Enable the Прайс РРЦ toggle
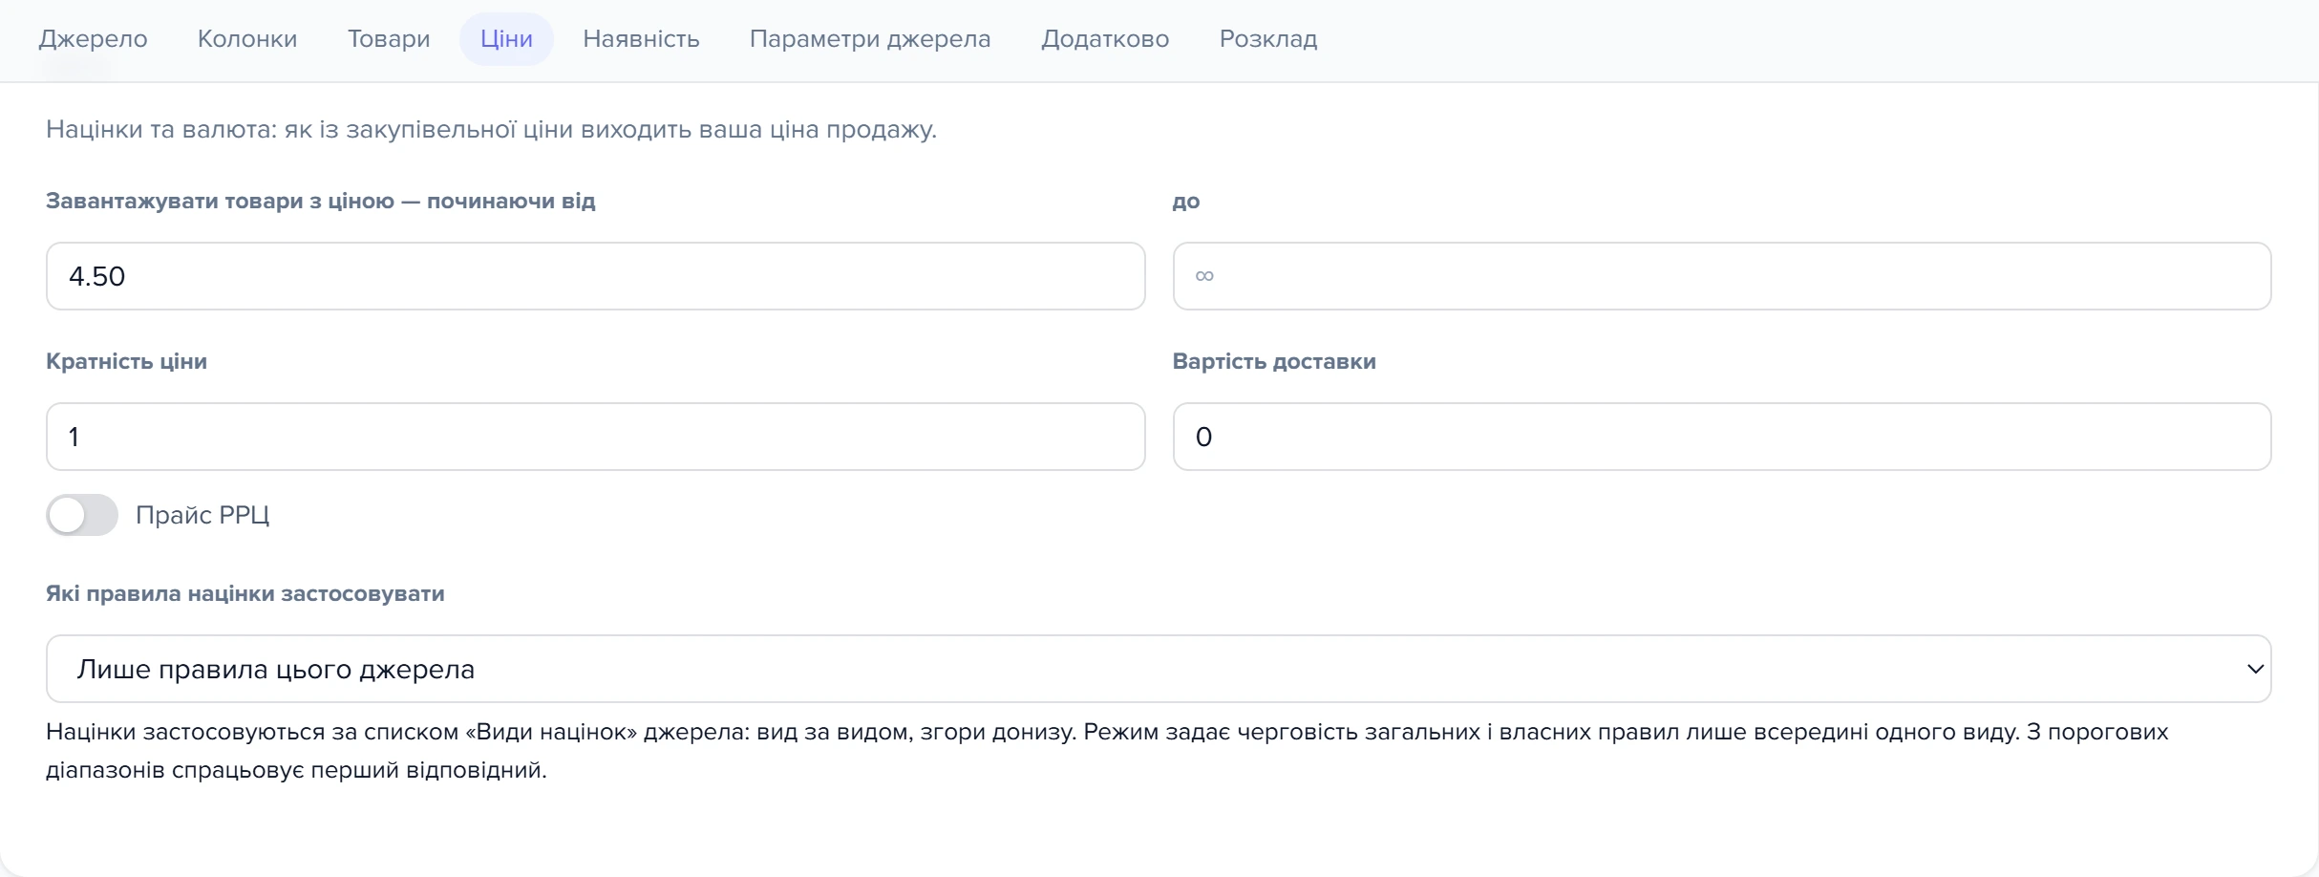This screenshot has width=2319, height=877. pos(82,515)
